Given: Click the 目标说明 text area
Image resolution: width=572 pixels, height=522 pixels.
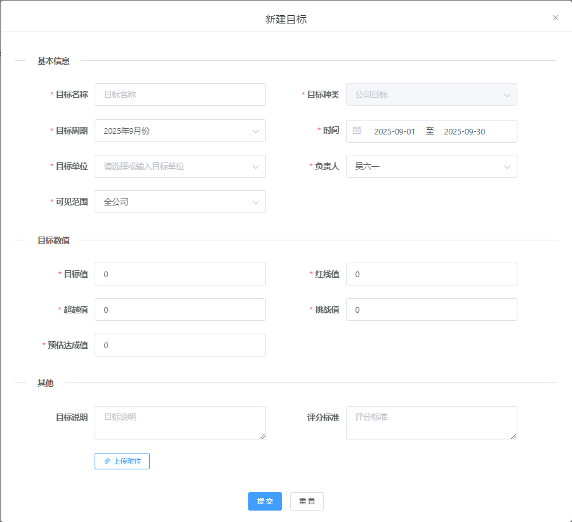Looking at the screenshot, I should coord(180,423).
